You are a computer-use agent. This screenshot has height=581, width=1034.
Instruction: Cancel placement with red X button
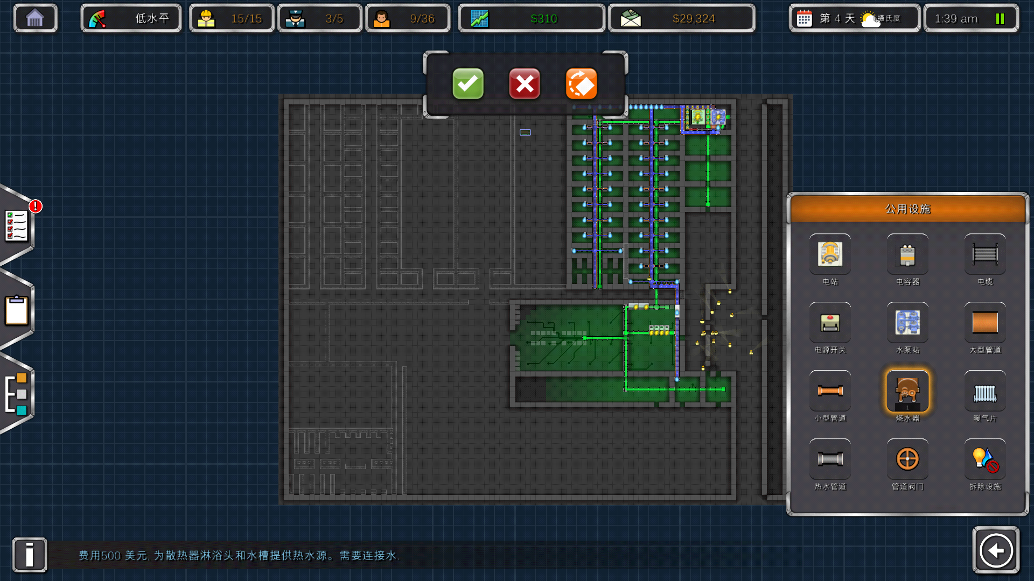point(524,84)
